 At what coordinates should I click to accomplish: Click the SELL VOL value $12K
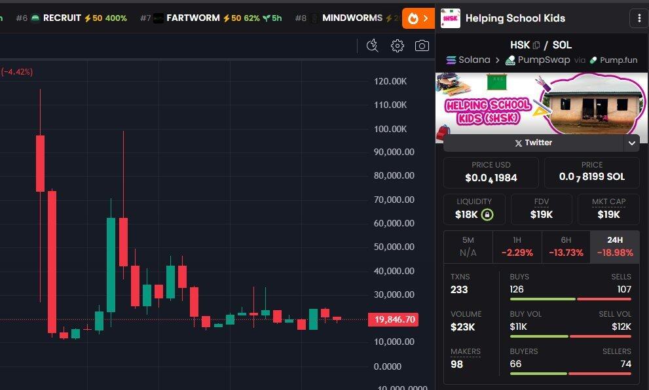621,327
